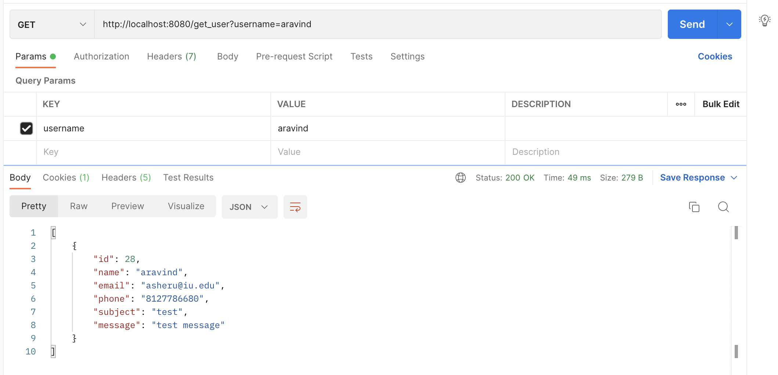Click the Send button

point(692,24)
